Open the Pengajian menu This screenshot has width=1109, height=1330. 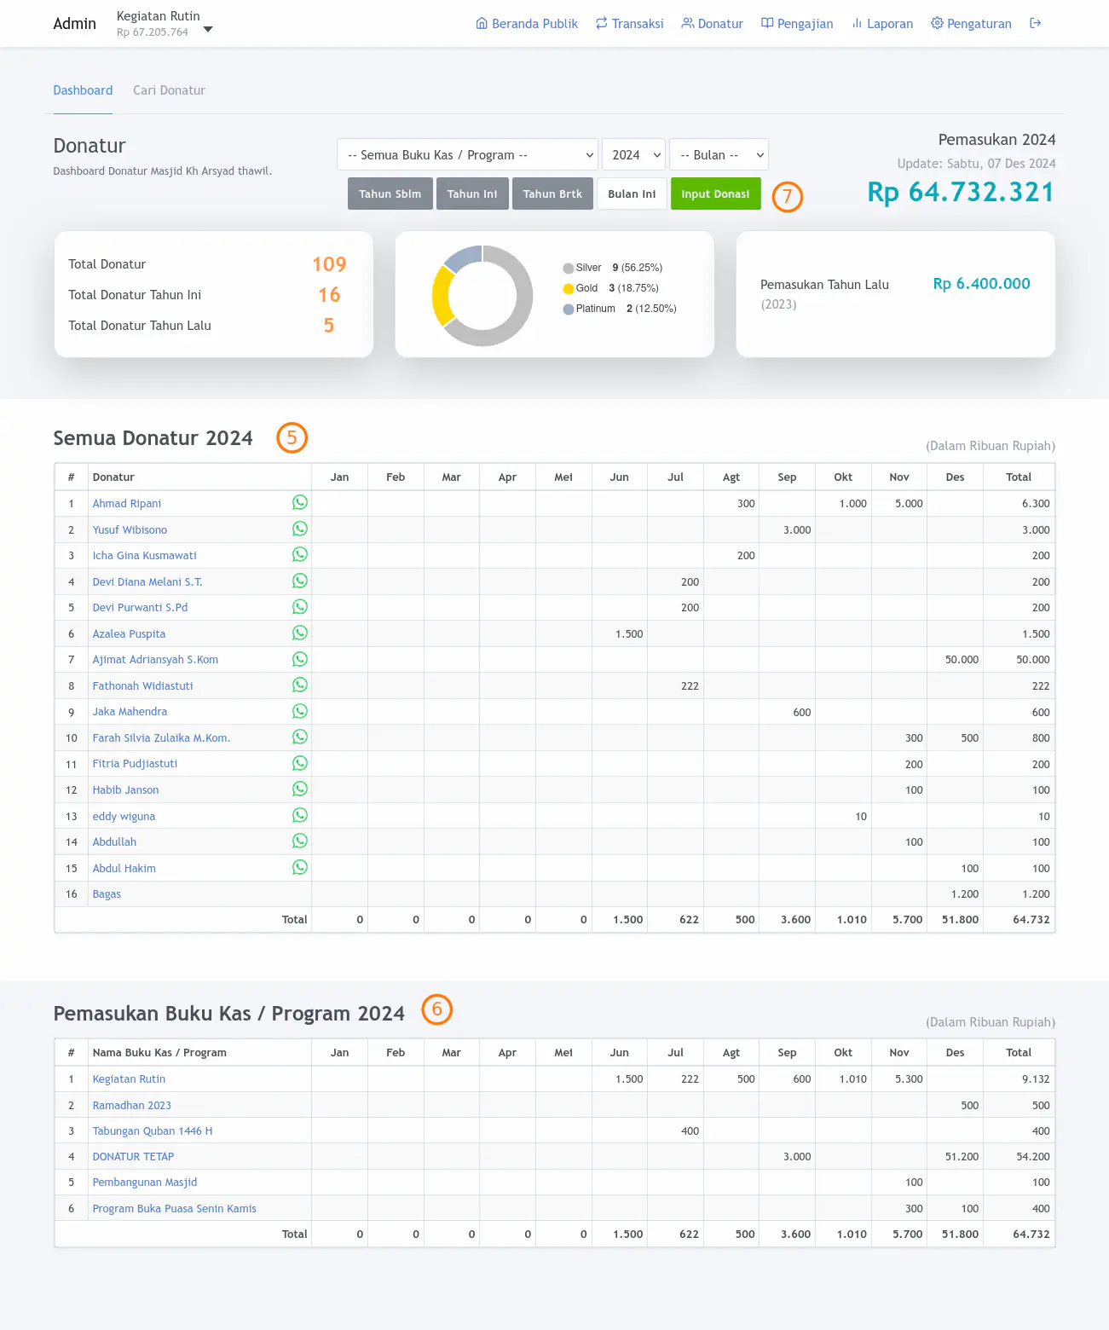coord(797,24)
